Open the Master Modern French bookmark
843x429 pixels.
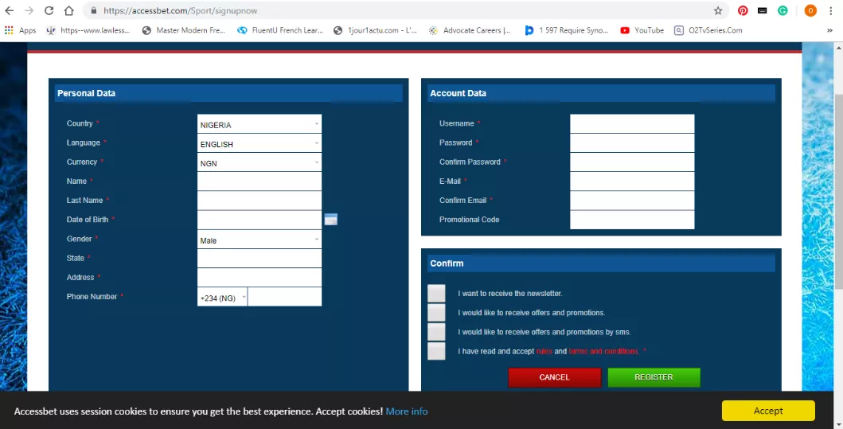(x=183, y=30)
